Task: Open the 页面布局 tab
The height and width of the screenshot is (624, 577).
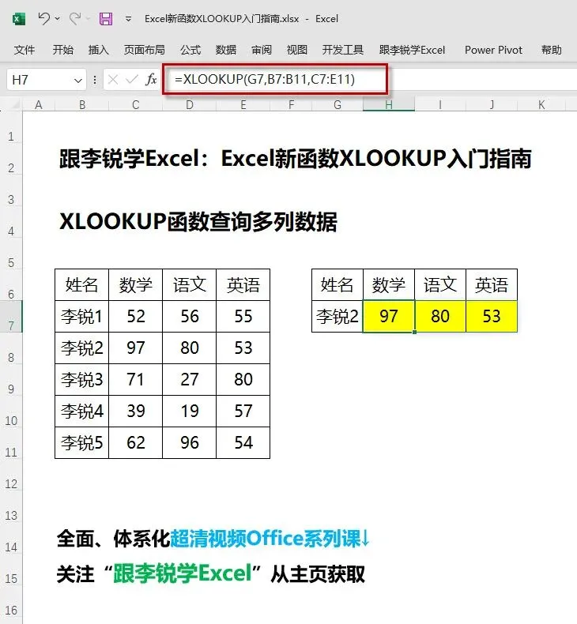Action: 144,50
